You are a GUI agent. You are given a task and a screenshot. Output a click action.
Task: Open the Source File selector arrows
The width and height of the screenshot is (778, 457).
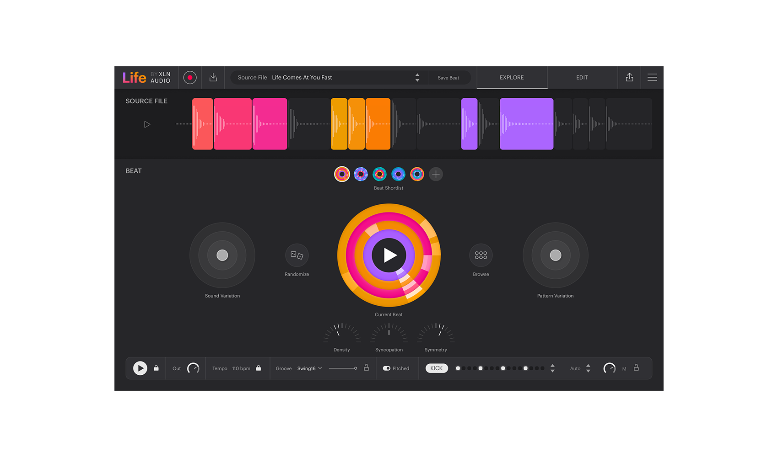(x=417, y=78)
